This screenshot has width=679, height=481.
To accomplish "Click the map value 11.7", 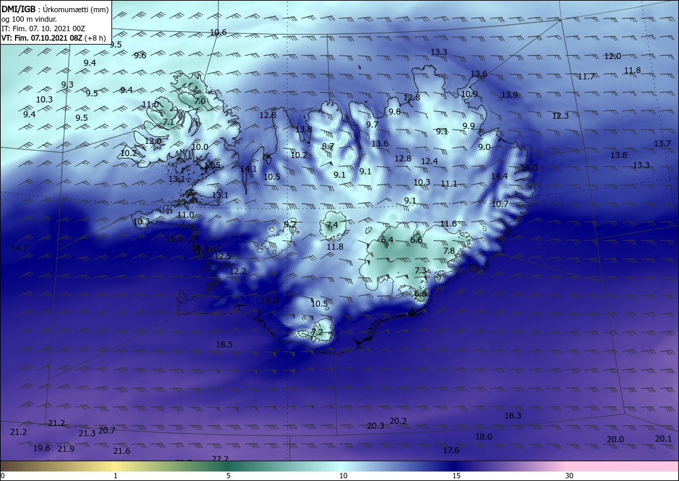I will [587, 77].
